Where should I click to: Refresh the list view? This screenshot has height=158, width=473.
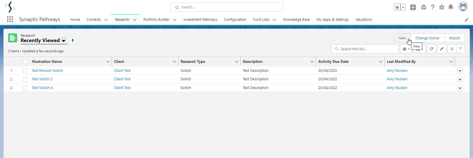click(x=432, y=49)
